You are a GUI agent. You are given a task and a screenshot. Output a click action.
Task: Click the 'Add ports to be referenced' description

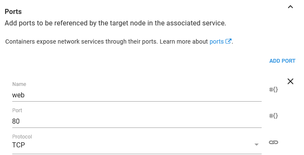click(x=115, y=23)
